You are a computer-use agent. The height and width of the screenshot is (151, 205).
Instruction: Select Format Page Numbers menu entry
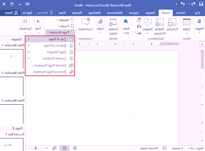[50, 65]
